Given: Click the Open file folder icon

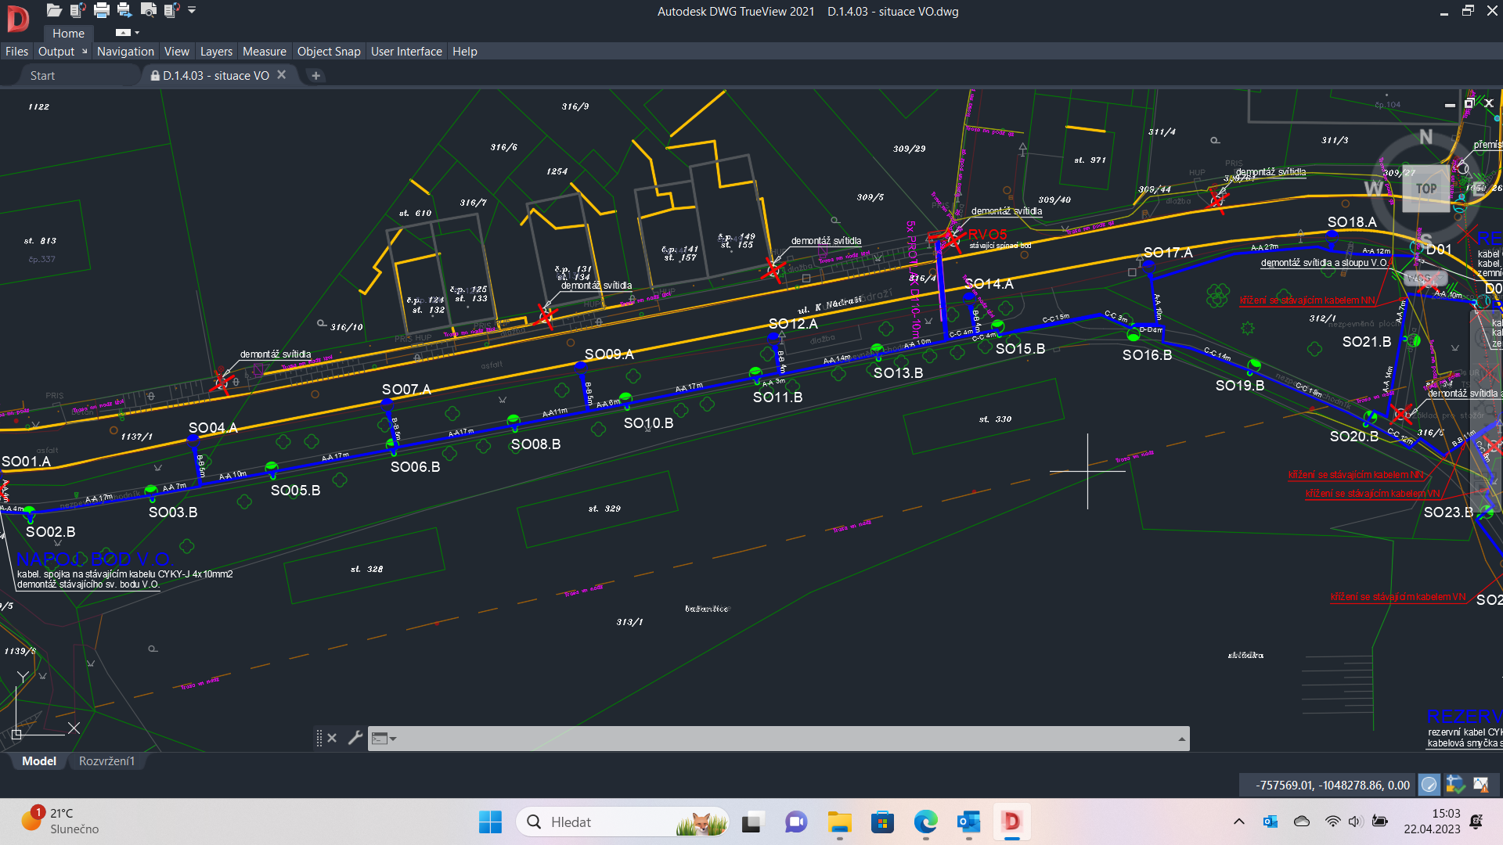Looking at the screenshot, I should coord(54,10).
